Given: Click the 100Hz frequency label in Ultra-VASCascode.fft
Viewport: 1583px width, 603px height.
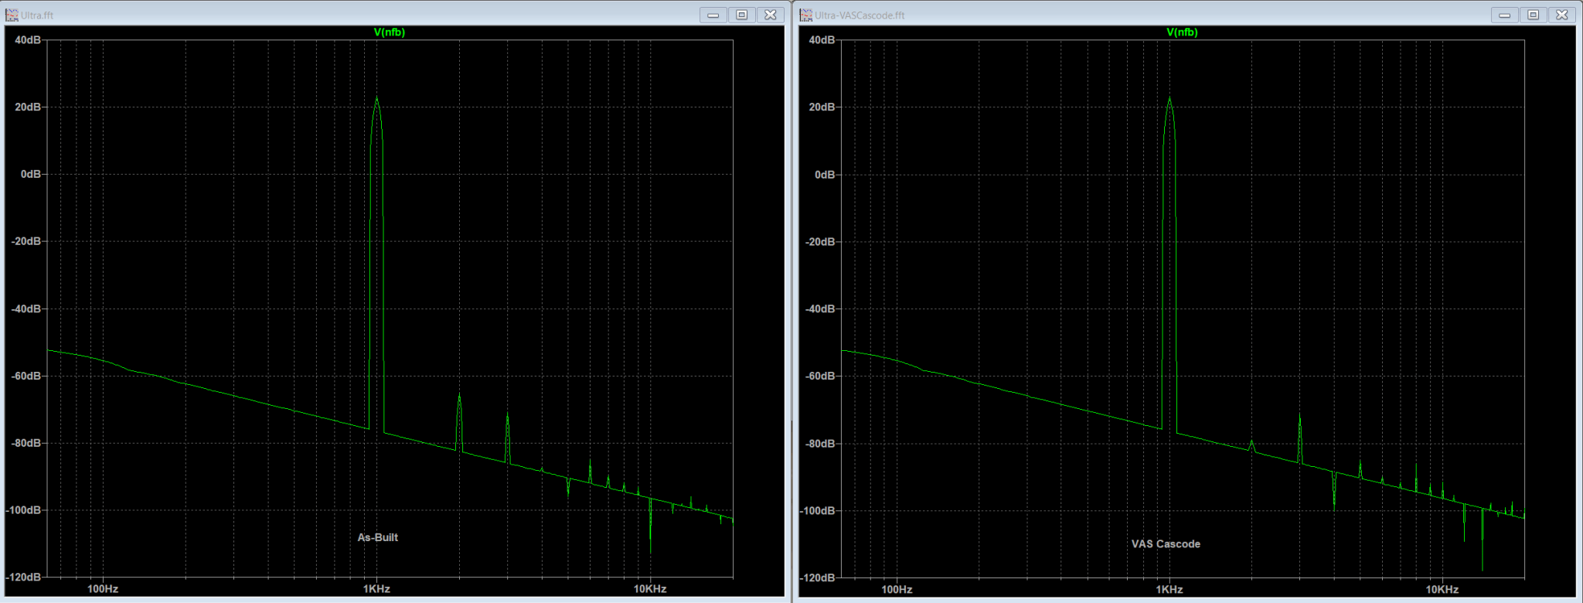Looking at the screenshot, I should pos(897,590).
